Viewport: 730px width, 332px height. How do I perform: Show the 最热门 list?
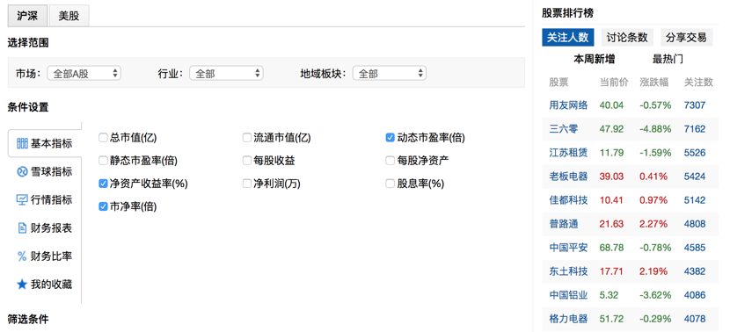(x=668, y=59)
